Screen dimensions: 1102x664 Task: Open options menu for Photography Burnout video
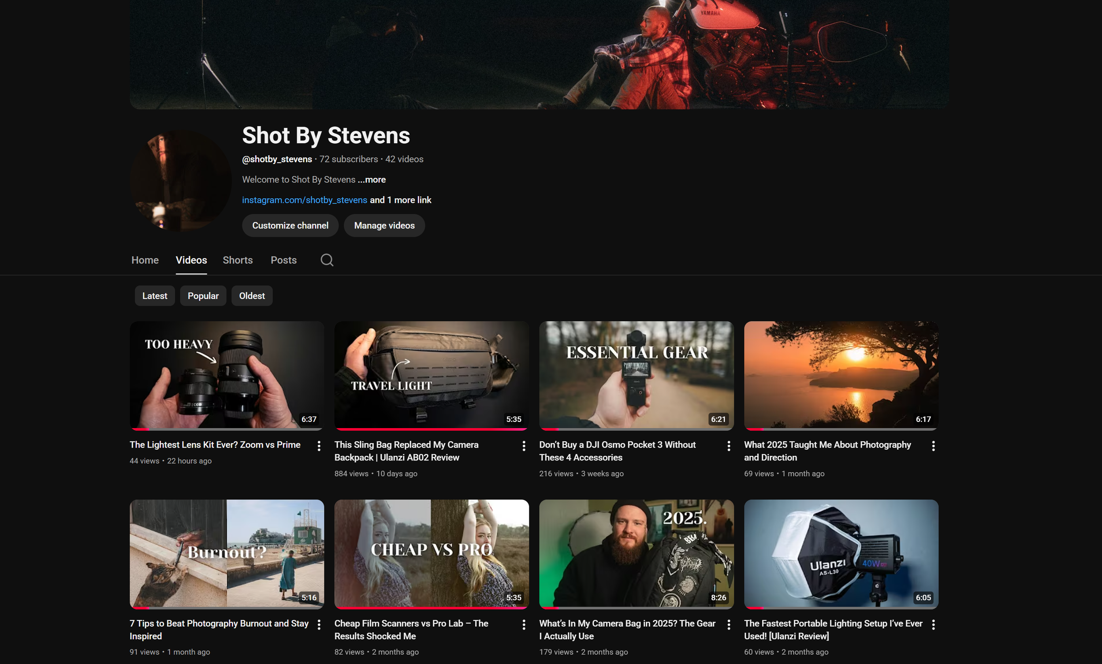[x=319, y=624]
